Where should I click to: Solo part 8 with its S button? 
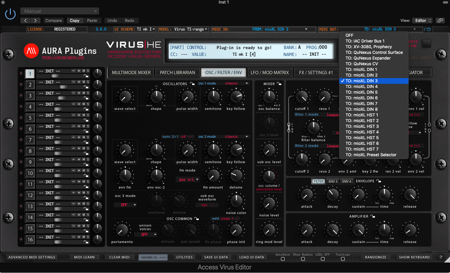coord(88,148)
